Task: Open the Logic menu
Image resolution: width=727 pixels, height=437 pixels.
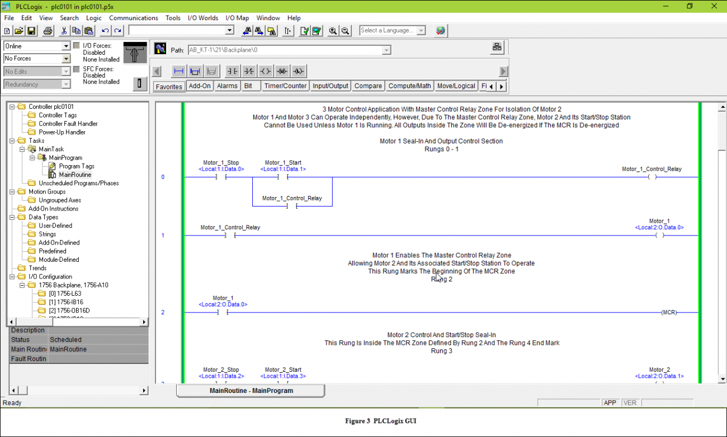Action: tap(94, 18)
